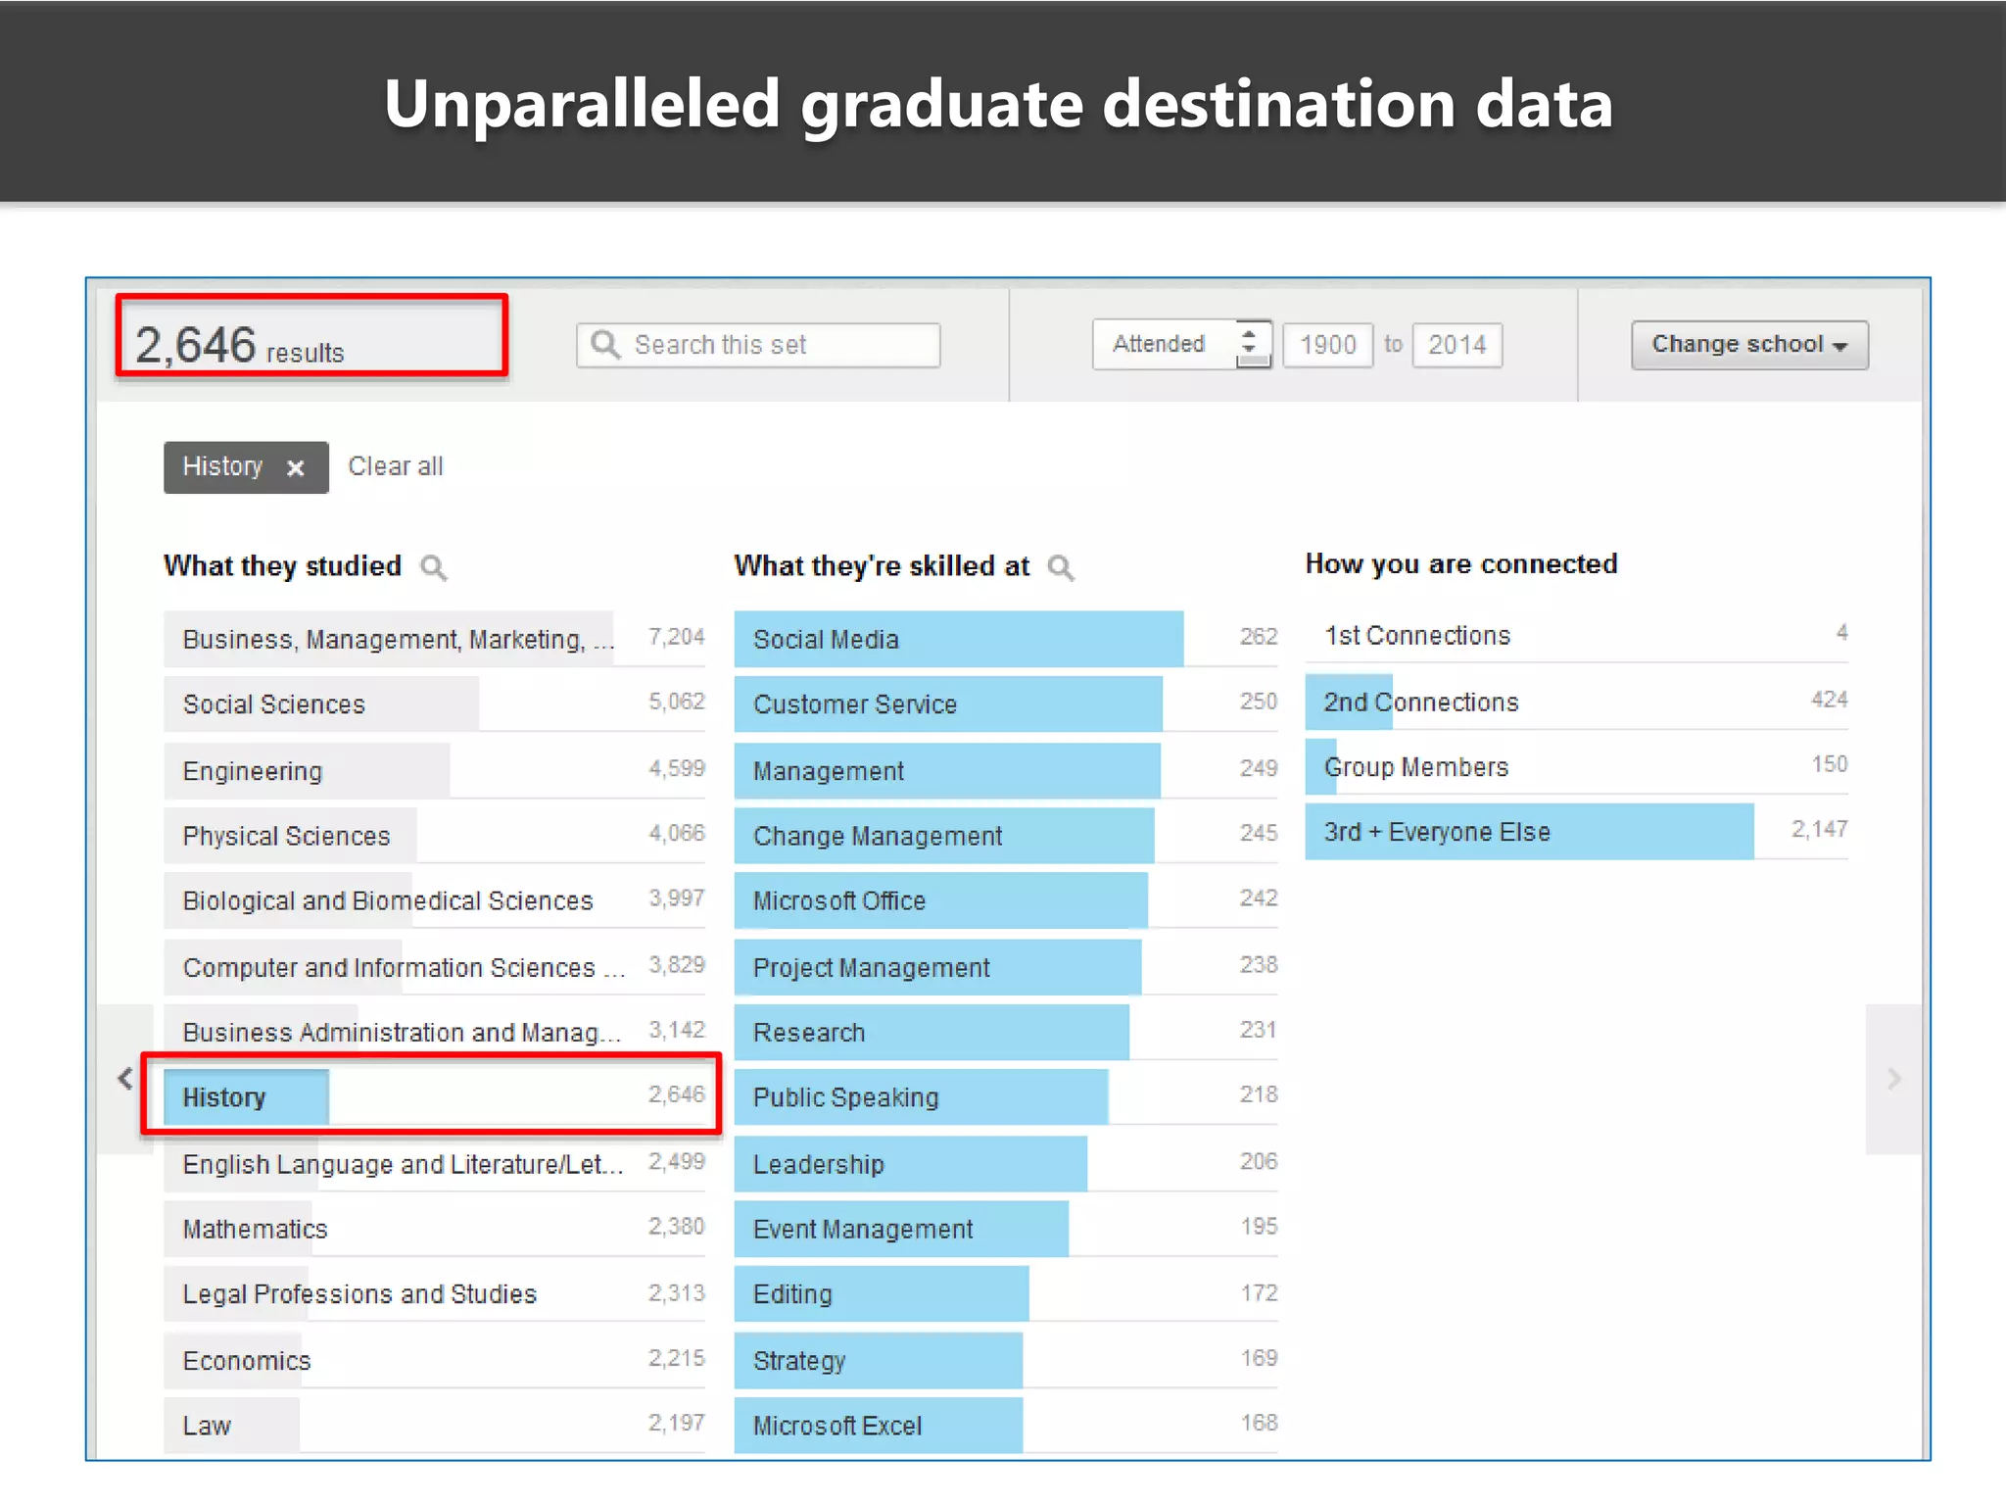This screenshot has width=2006, height=1505.
Task: Go to next panel with right chevron
Action: pos(1893,1079)
